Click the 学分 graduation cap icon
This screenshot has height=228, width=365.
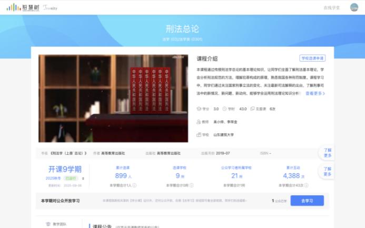[199, 109]
